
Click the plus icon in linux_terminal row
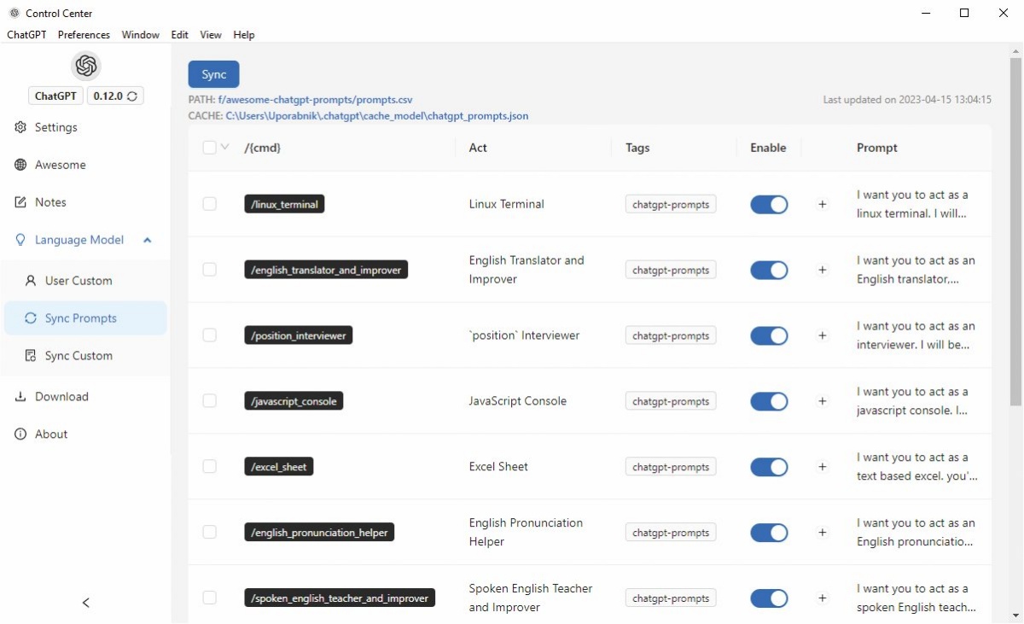[823, 204]
